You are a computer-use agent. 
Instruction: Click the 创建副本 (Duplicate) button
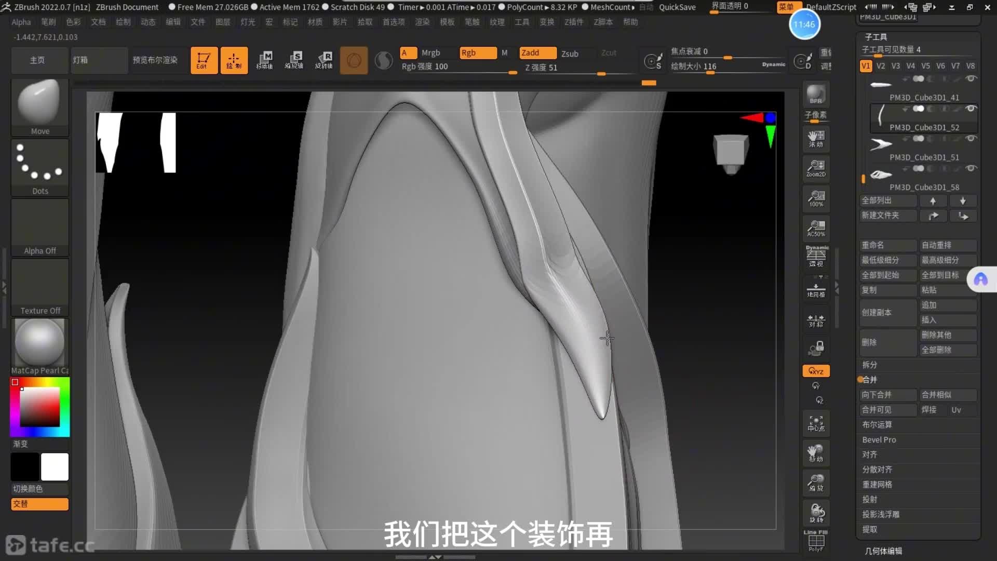pos(887,312)
